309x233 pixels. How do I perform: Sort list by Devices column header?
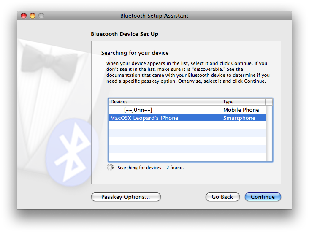click(x=165, y=102)
